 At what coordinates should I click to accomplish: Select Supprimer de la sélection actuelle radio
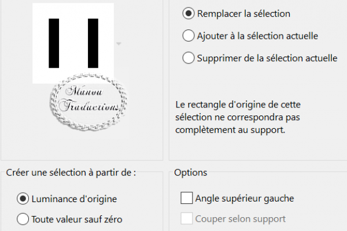point(189,58)
